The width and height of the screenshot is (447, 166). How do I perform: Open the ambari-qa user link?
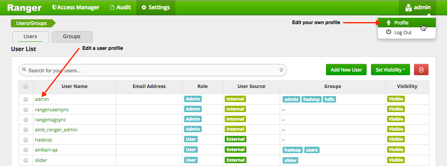[47, 150]
